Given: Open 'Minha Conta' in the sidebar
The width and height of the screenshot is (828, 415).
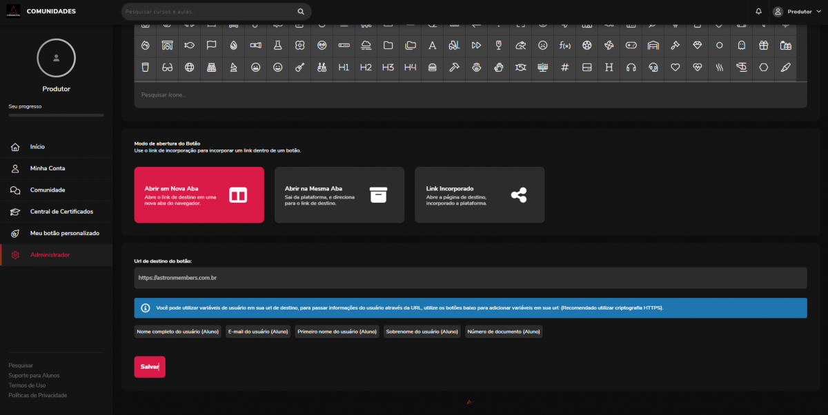Looking at the screenshot, I should 48,168.
